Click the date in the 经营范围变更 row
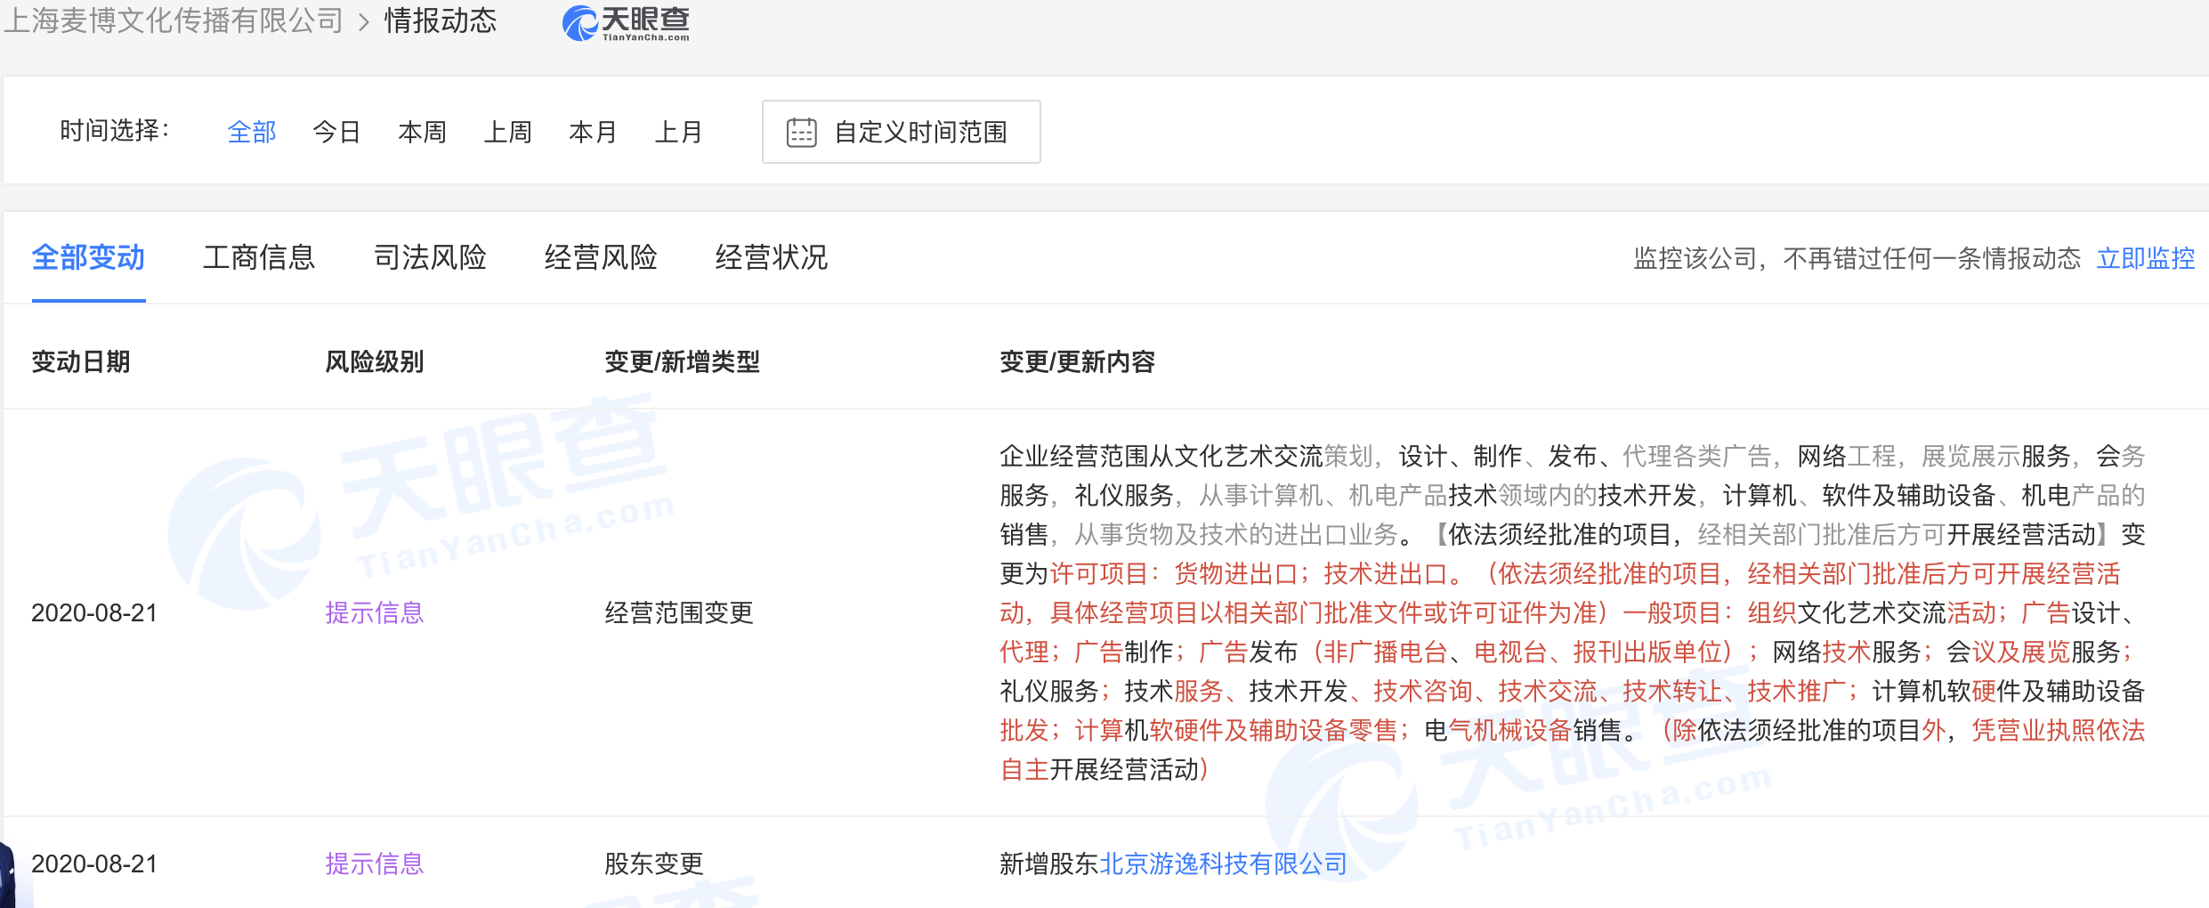This screenshot has height=908, width=2209. pyautogui.click(x=94, y=612)
